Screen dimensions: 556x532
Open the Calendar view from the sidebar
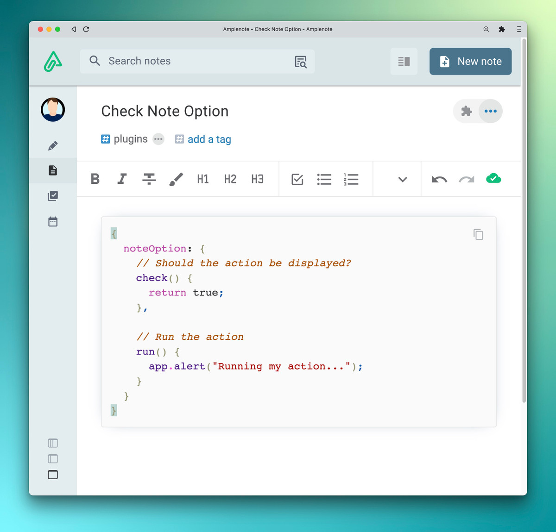[x=52, y=221]
